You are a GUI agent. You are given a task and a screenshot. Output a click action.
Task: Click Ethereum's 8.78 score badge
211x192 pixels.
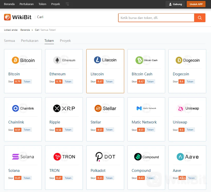[59, 81]
